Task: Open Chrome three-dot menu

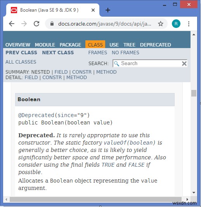Action: click(189, 24)
